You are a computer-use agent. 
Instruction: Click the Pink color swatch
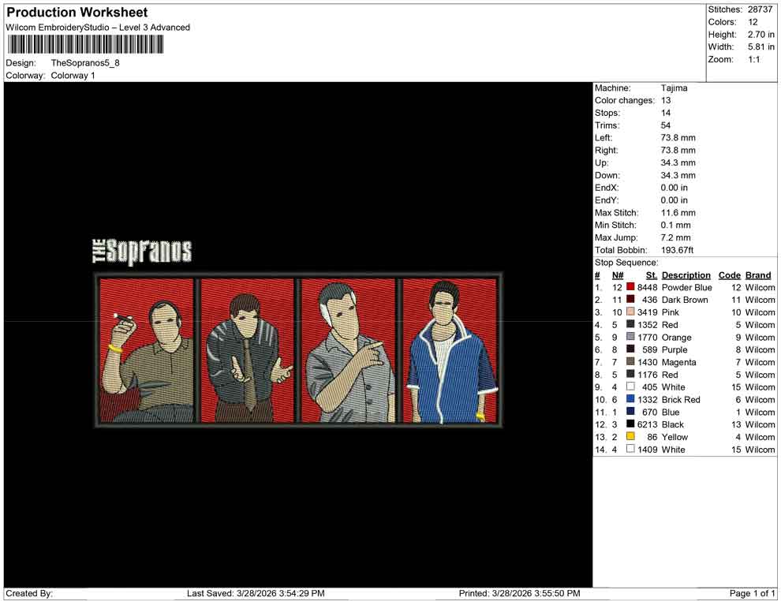point(630,312)
